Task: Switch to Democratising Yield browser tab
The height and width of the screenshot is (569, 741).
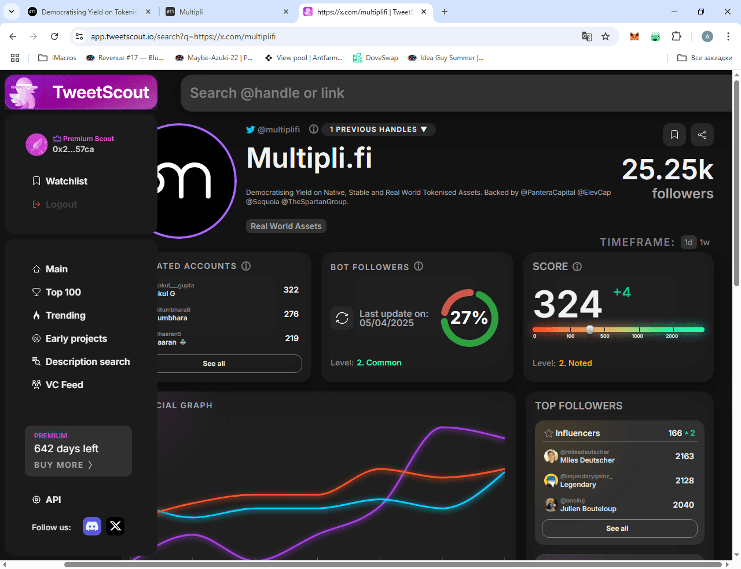Action: 90,12
